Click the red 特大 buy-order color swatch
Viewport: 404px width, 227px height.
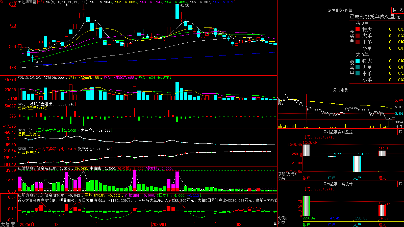(358, 29)
